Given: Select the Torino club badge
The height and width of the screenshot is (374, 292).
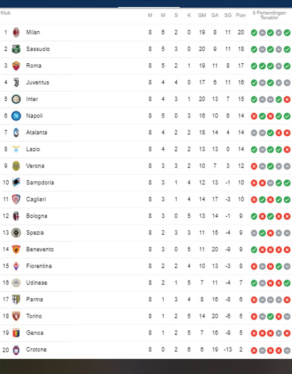Looking at the screenshot, I should point(16,316).
